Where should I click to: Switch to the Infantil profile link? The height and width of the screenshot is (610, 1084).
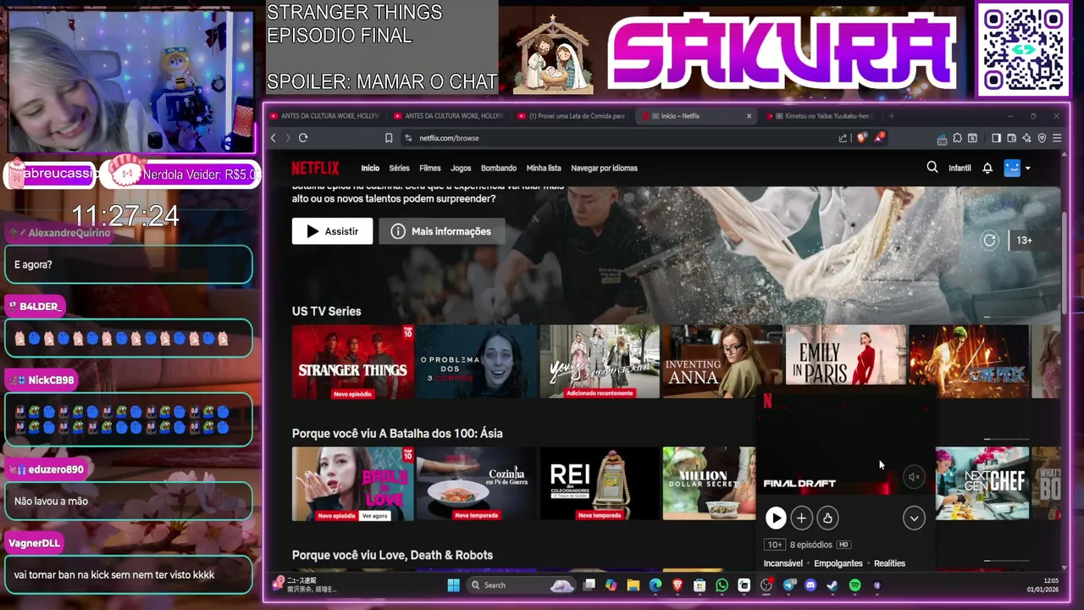point(960,168)
